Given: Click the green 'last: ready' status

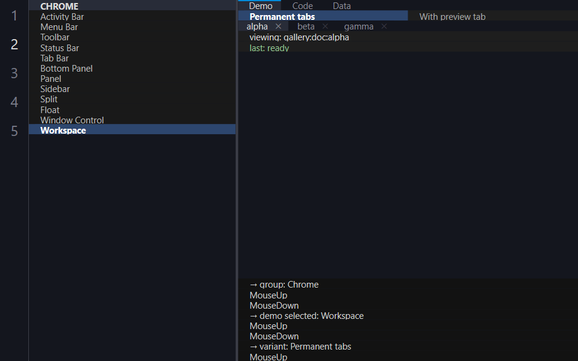Looking at the screenshot, I should [x=269, y=48].
